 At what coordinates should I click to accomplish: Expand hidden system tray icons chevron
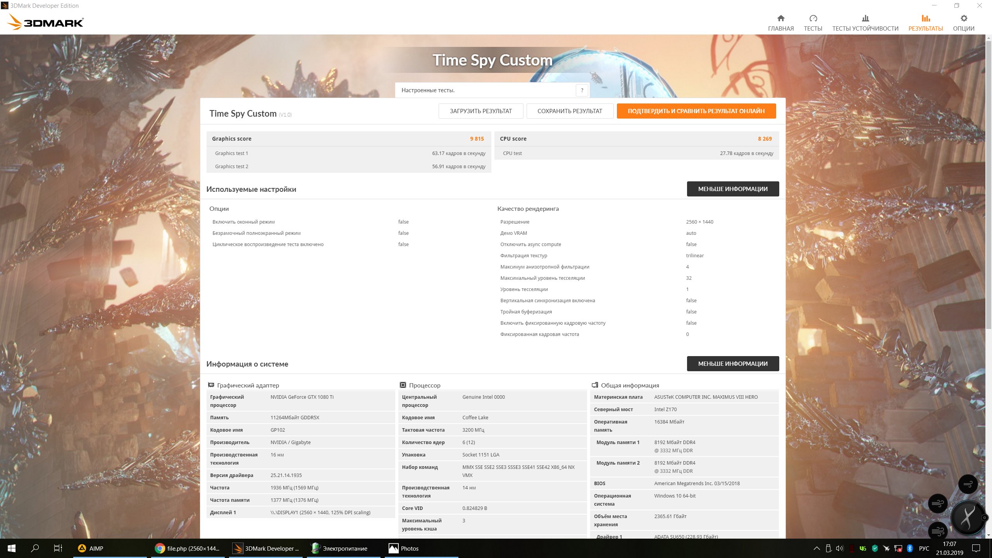[x=816, y=548]
